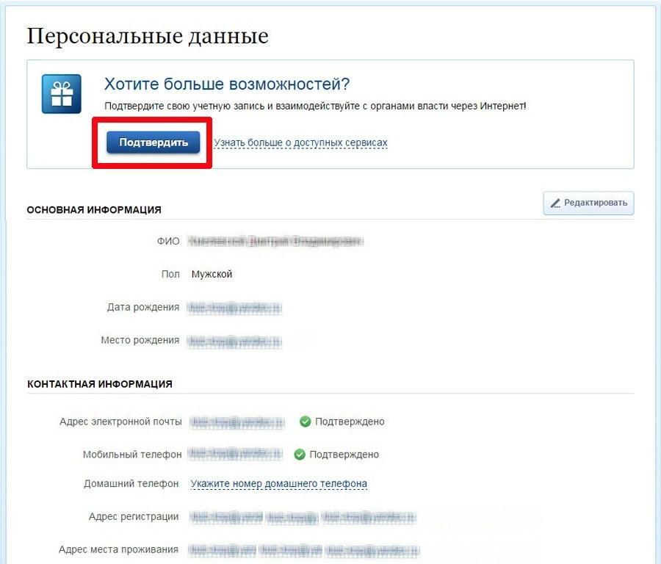Screen dimensions: 661x564
Task: Click the blurred Дата рождения value
Action: point(234,308)
